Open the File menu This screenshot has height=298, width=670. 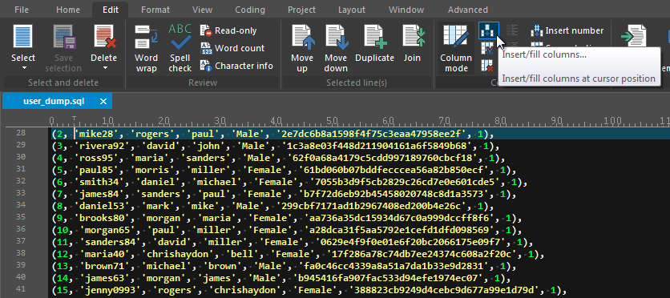click(22, 10)
